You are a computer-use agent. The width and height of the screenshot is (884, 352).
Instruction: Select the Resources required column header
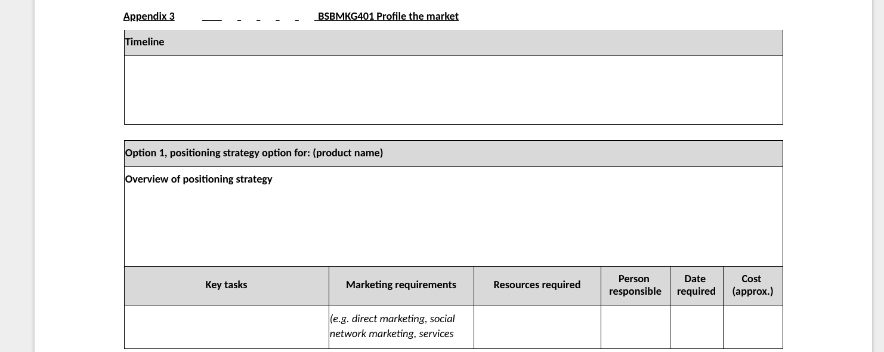(537, 285)
